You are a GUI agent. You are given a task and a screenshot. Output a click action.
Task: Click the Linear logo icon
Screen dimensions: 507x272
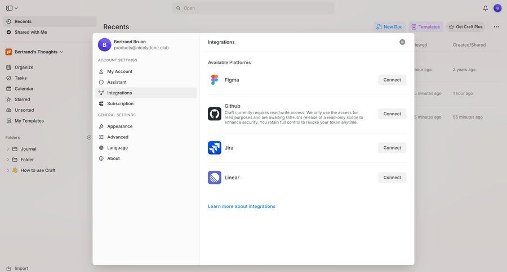(x=215, y=177)
